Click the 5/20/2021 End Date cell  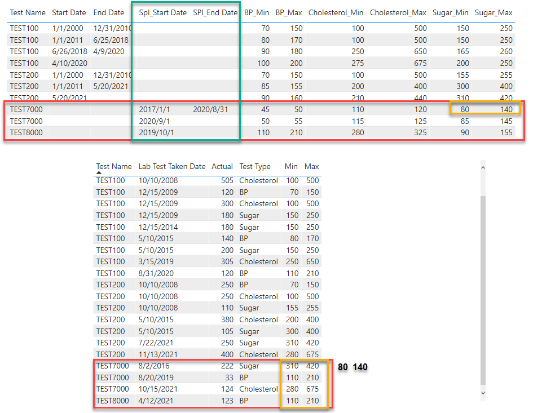(x=111, y=86)
